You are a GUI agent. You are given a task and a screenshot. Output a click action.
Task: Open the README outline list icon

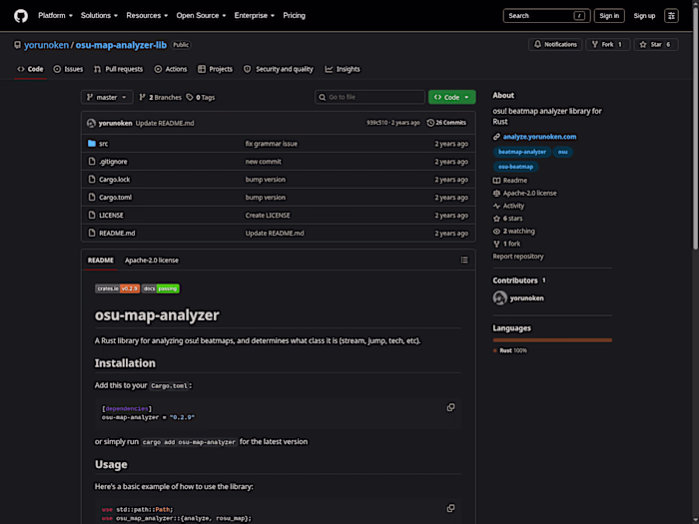pyautogui.click(x=464, y=261)
